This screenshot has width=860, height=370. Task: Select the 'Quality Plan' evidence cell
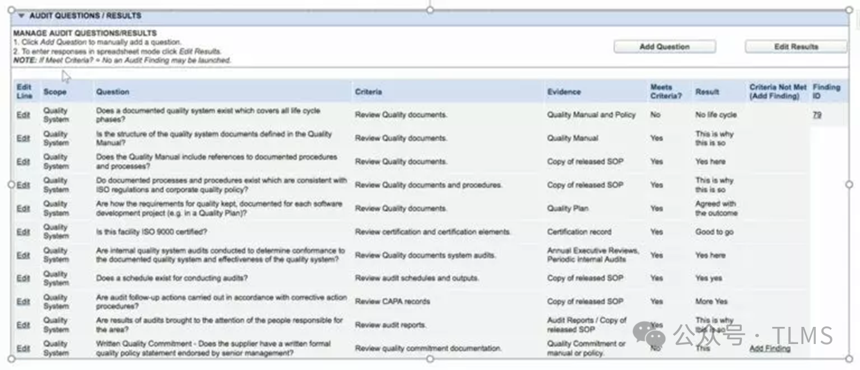(x=567, y=208)
